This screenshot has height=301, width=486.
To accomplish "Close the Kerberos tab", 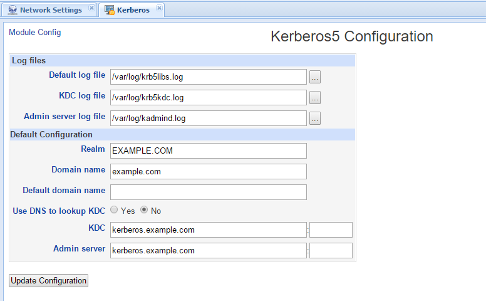I will [x=159, y=8].
